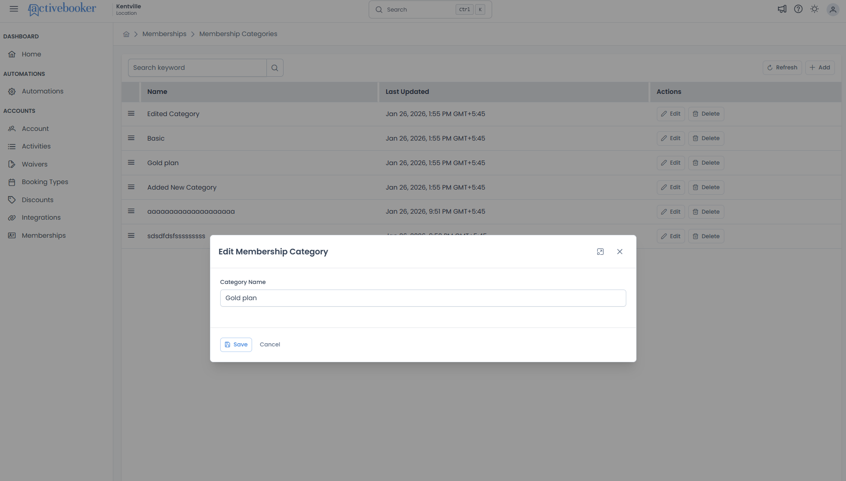Image resolution: width=846 pixels, height=481 pixels.
Task: Delete the Basic category row
Action: pos(706,138)
